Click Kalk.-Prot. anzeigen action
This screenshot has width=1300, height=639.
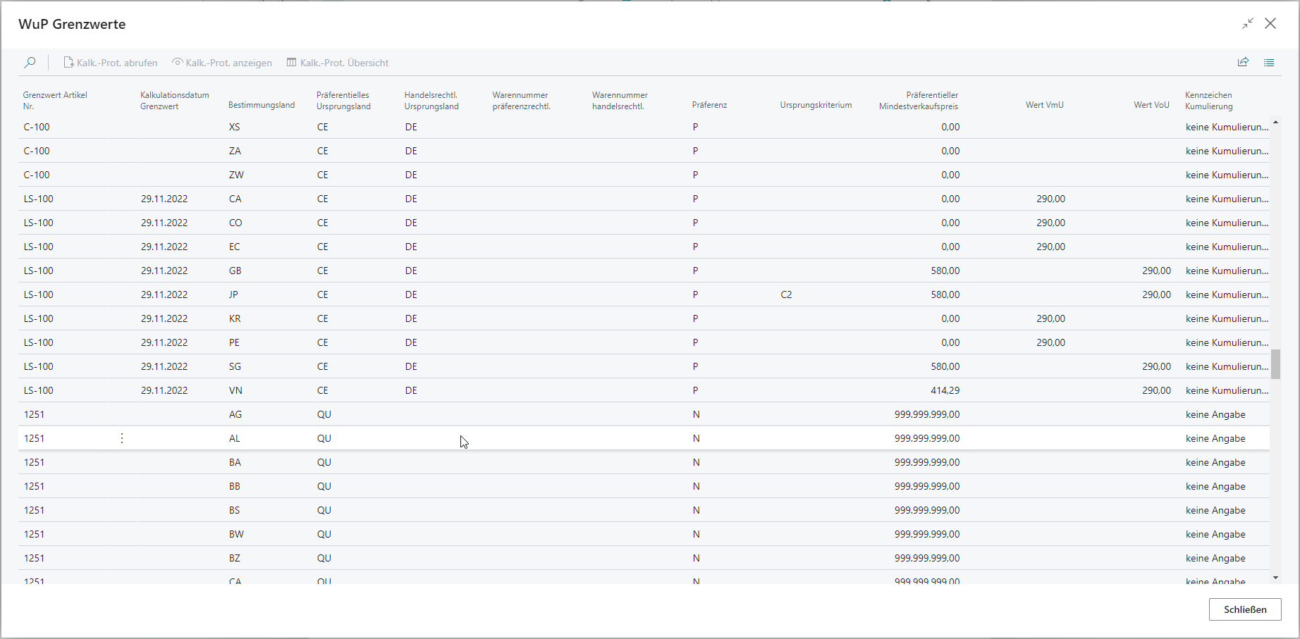click(x=222, y=63)
